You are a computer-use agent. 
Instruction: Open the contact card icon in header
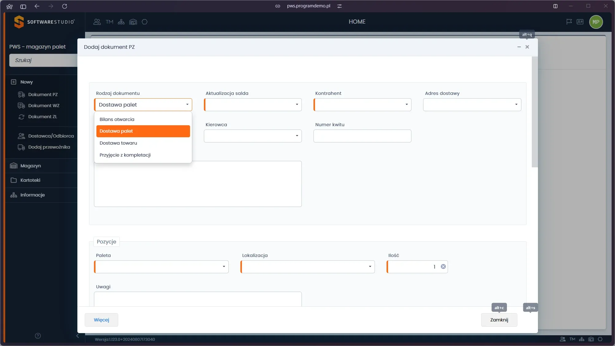coord(580,22)
